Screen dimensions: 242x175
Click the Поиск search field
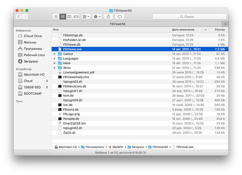189,16
